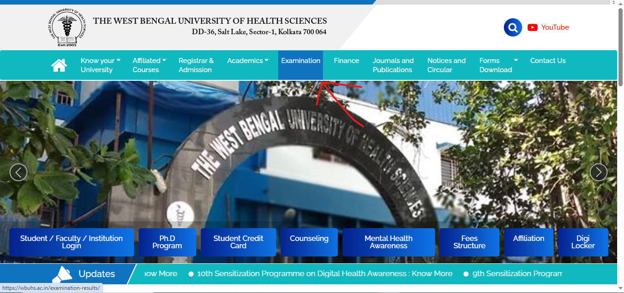Click the page vertical scrollbar

620,46
